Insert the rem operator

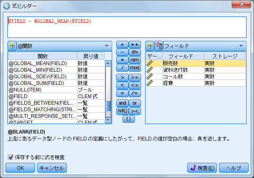[x=134, y=60]
